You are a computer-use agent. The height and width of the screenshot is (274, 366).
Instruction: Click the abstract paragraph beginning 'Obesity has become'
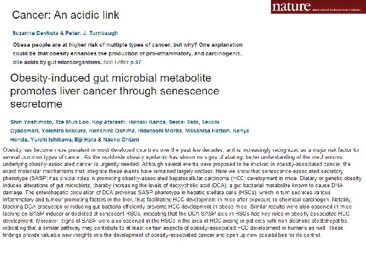tap(182, 192)
